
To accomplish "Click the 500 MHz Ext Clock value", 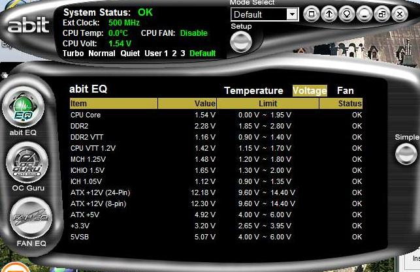I will click(124, 22).
